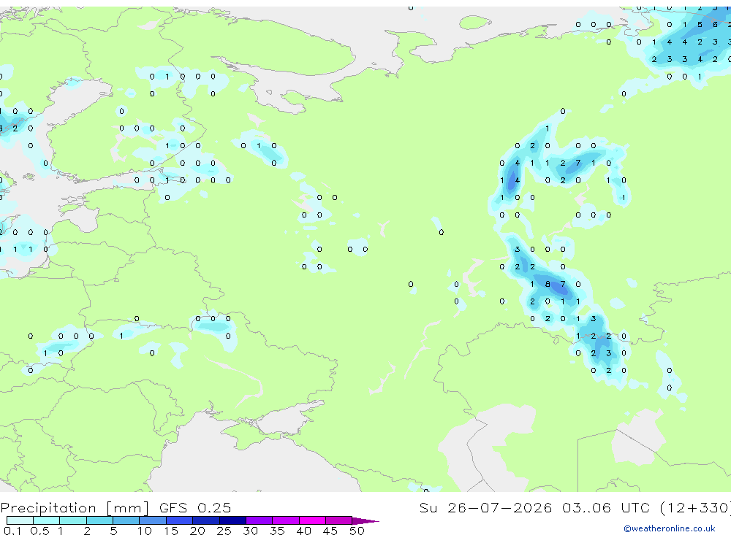Click the 25–30 mm dark navy swatch
The height and width of the screenshot is (535, 731).
[232, 520]
